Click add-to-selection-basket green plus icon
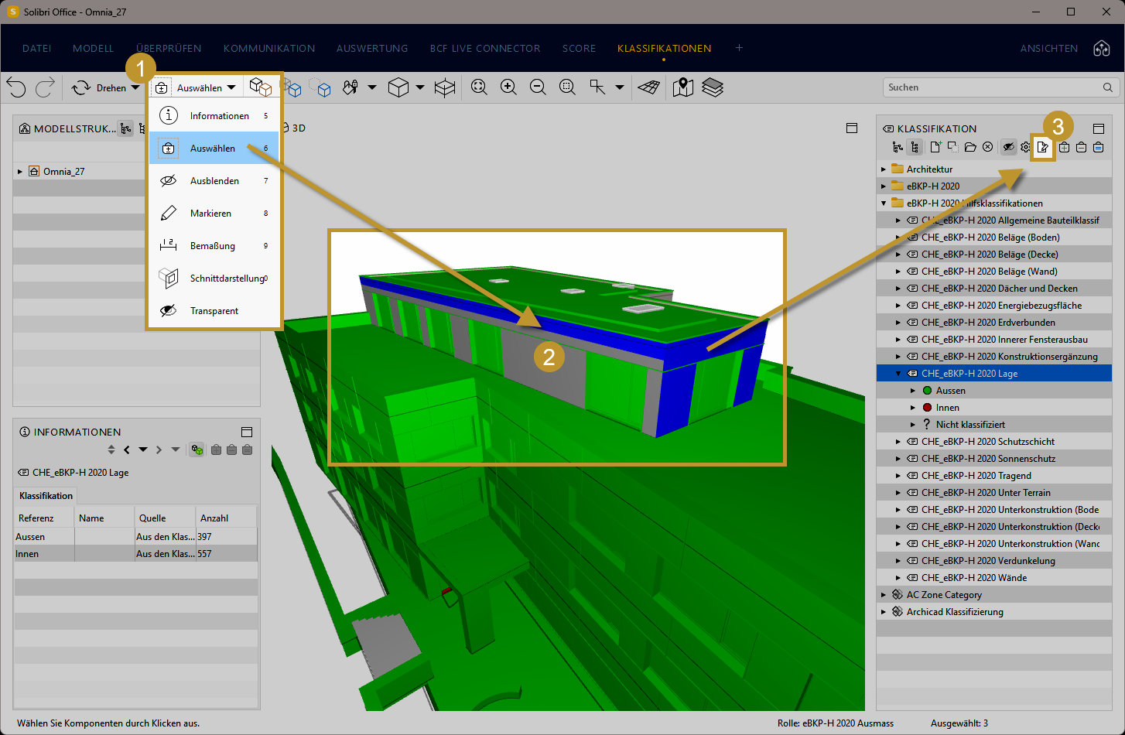 [1065, 147]
